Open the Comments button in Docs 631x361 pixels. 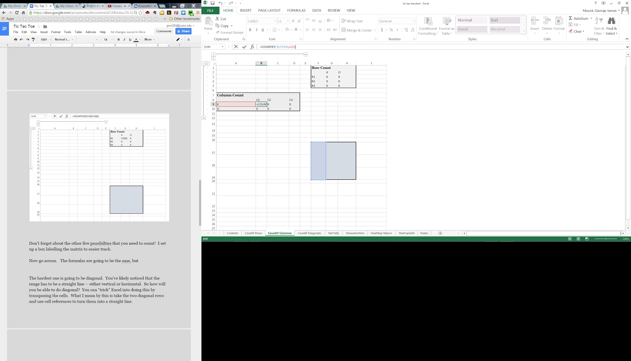point(164,31)
